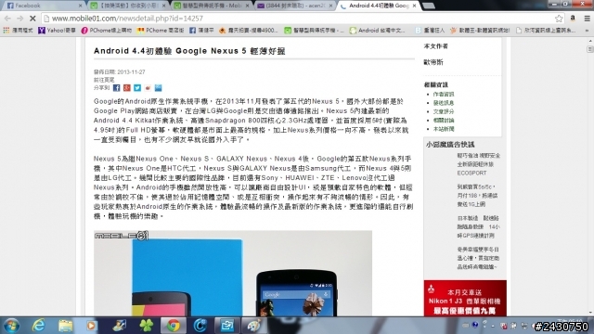Screen dimensions: 594x334
Task: Open the green clover taskbar app
Action: tap(147, 326)
